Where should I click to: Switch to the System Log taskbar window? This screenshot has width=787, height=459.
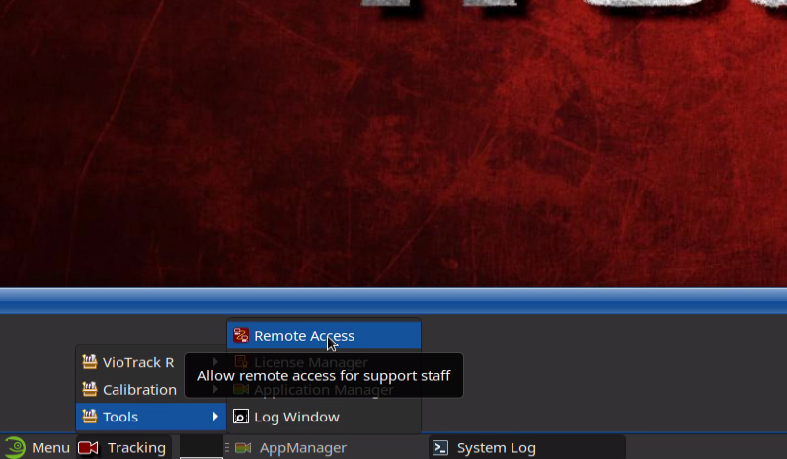click(x=496, y=448)
